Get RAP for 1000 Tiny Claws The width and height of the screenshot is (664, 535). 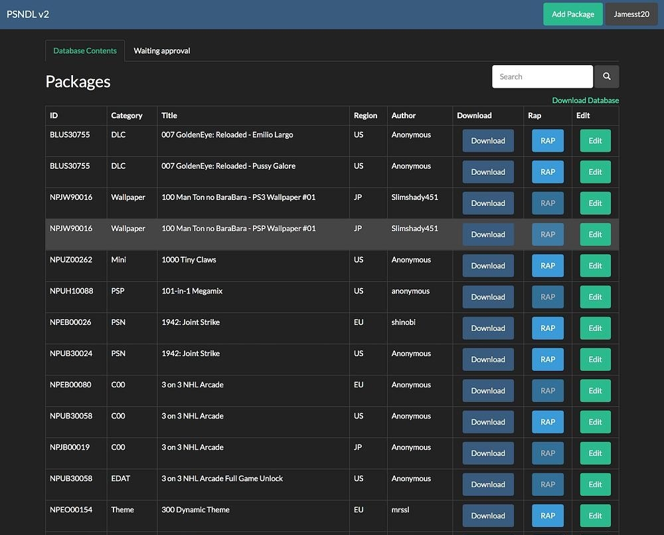point(547,266)
